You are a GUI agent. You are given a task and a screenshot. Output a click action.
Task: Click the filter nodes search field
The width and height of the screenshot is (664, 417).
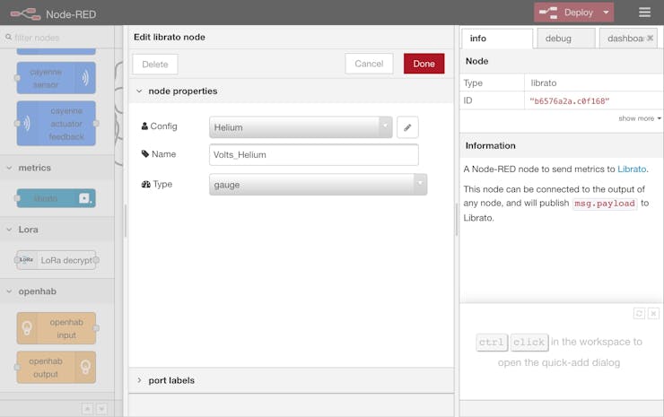point(59,38)
